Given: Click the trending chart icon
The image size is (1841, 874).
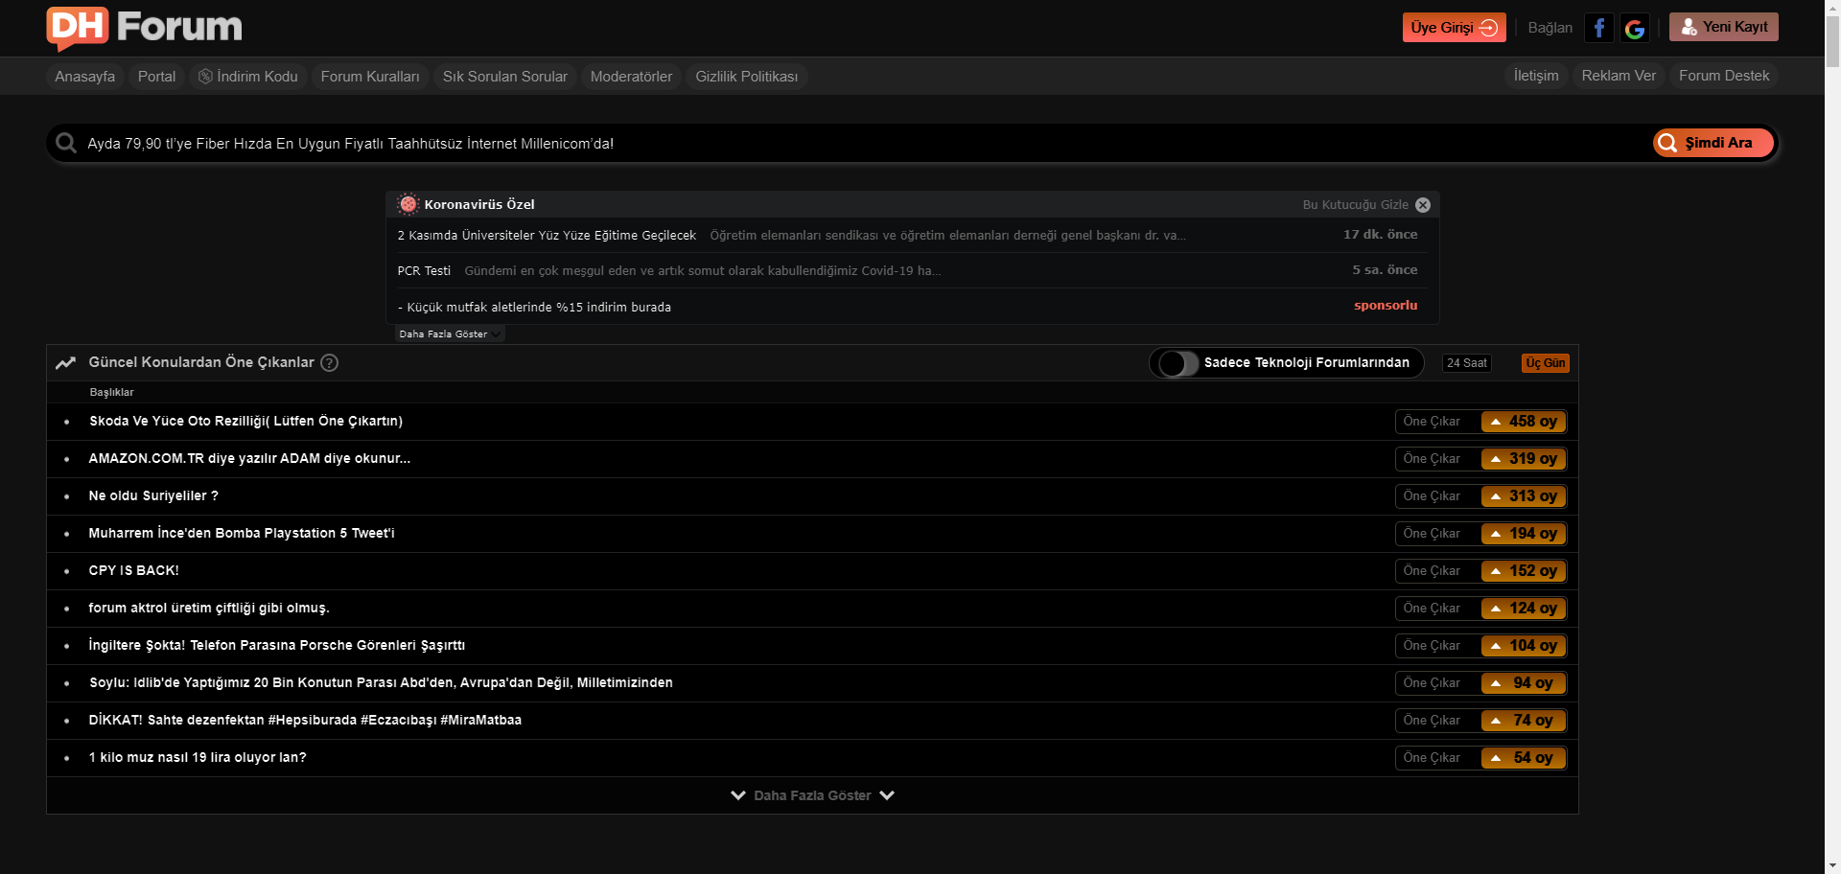Looking at the screenshot, I should coord(65,362).
